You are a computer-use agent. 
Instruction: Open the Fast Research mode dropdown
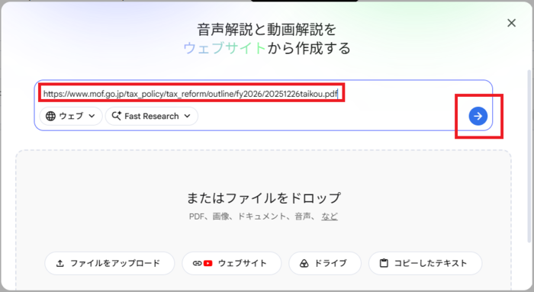152,116
